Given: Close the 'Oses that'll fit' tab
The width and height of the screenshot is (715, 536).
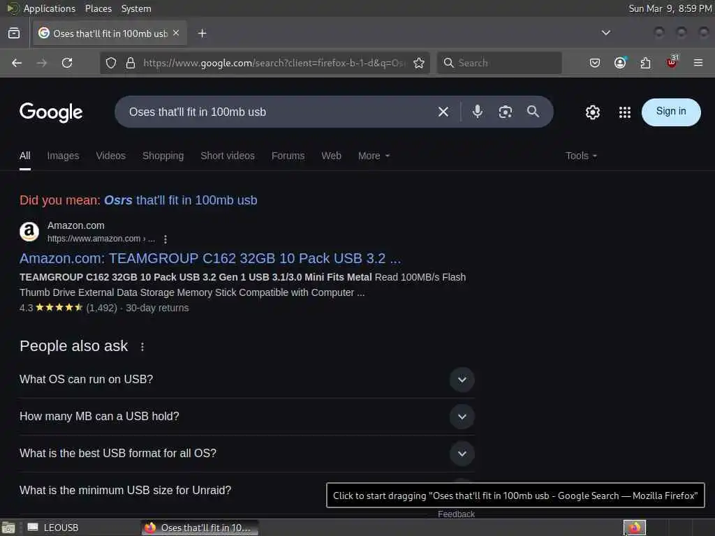Looking at the screenshot, I should coord(176,33).
